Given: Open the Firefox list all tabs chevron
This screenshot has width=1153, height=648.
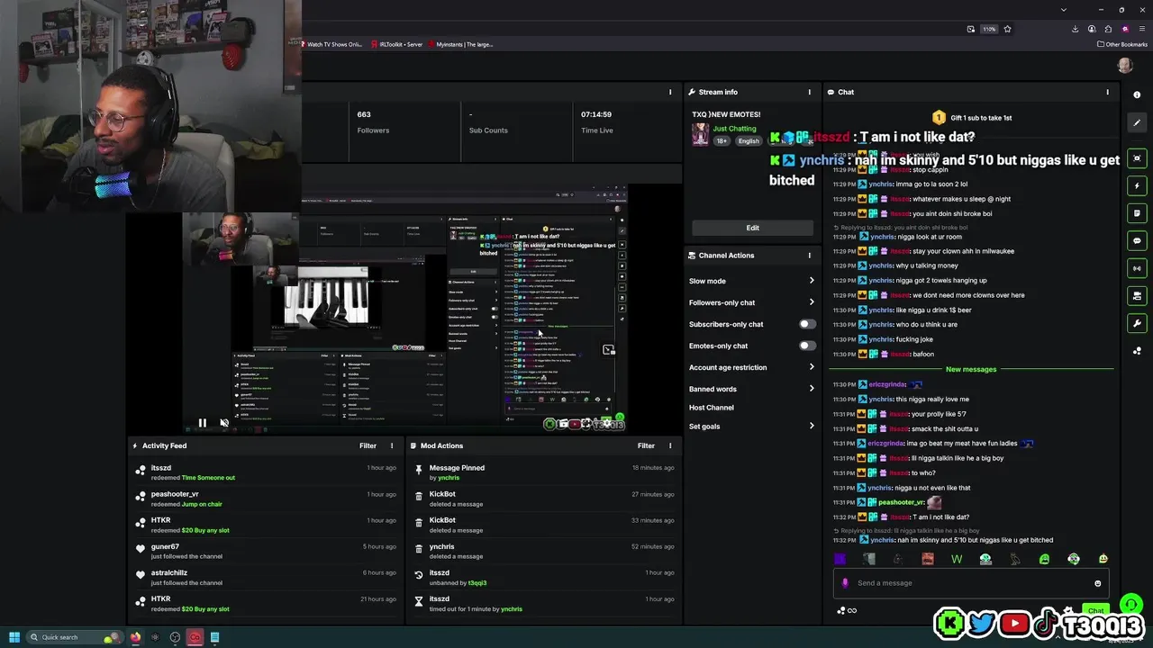Looking at the screenshot, I should [1064, 10].
